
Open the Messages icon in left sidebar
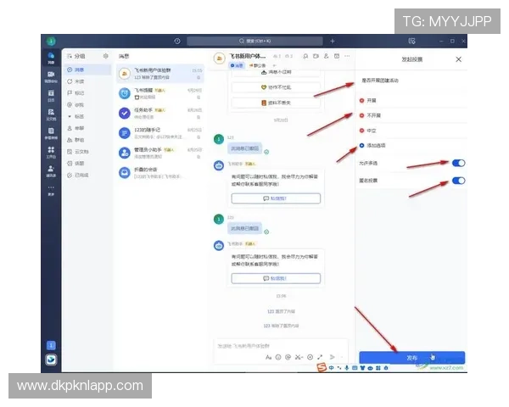click(51, 58)
